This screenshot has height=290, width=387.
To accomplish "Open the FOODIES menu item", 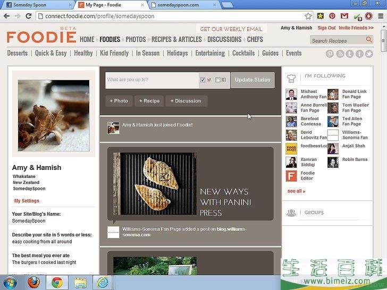I will 110,39.
